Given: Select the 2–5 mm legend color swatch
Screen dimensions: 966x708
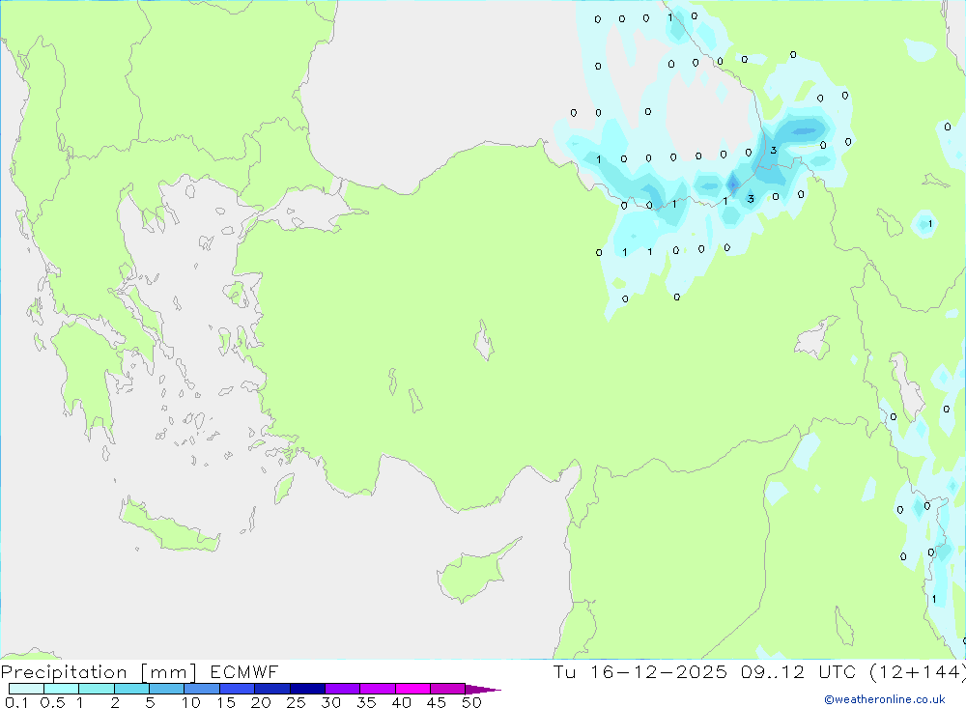Looking at the screenshot, I should coord(131,689).
